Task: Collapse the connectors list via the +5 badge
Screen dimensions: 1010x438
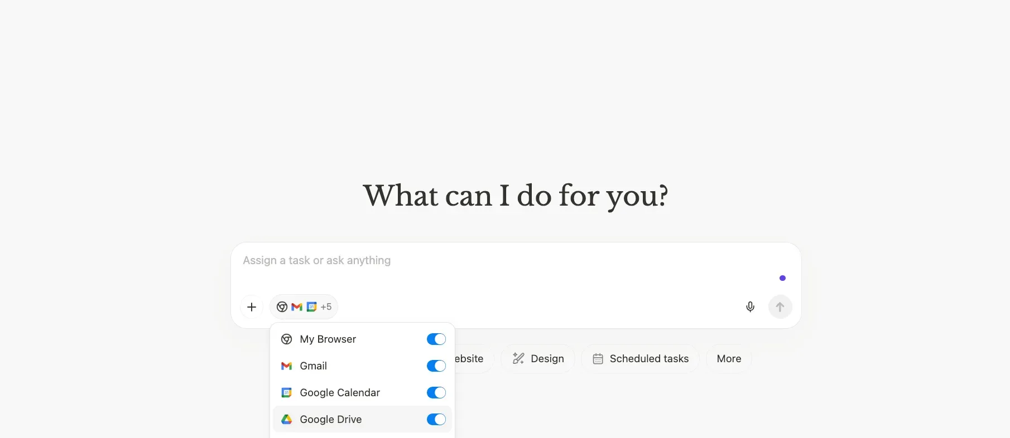Action: point(326,307)
